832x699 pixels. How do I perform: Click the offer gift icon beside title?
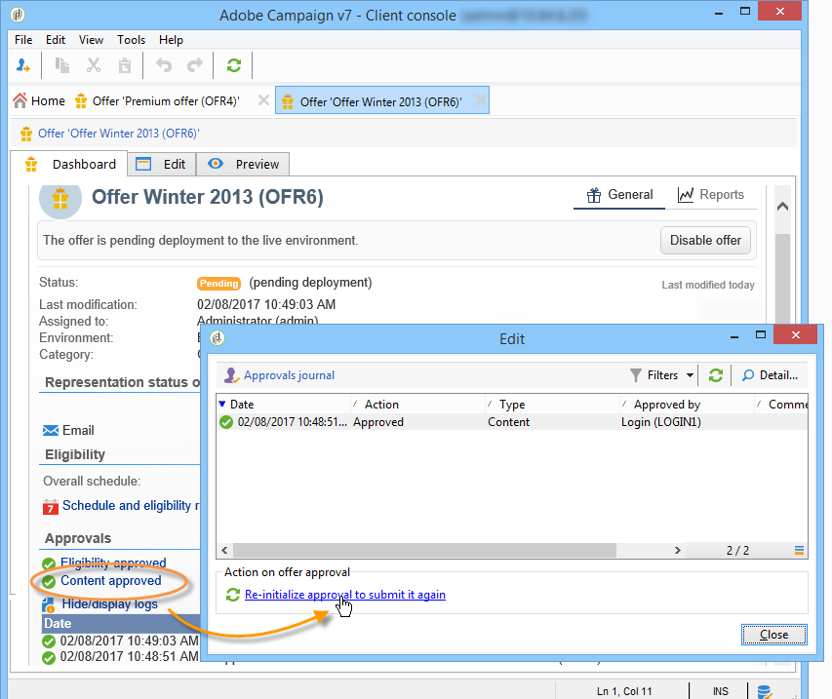[x=60, y=198]
